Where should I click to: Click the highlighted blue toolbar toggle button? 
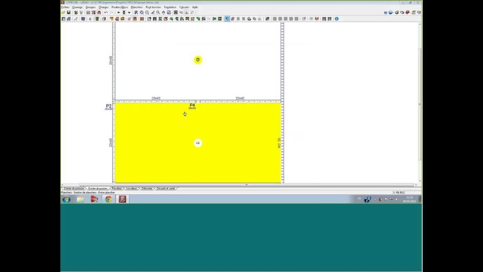(x=227, y=19)
